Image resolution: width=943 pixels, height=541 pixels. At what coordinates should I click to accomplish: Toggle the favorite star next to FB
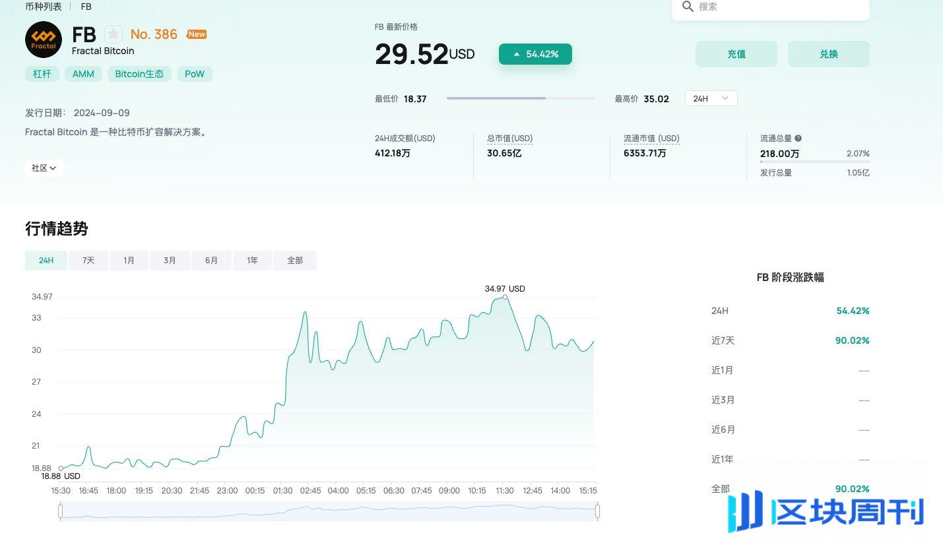coord(114,34)
